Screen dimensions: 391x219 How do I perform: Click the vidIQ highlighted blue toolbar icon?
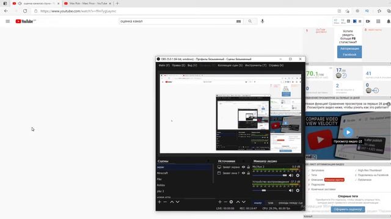click(354, 21)
